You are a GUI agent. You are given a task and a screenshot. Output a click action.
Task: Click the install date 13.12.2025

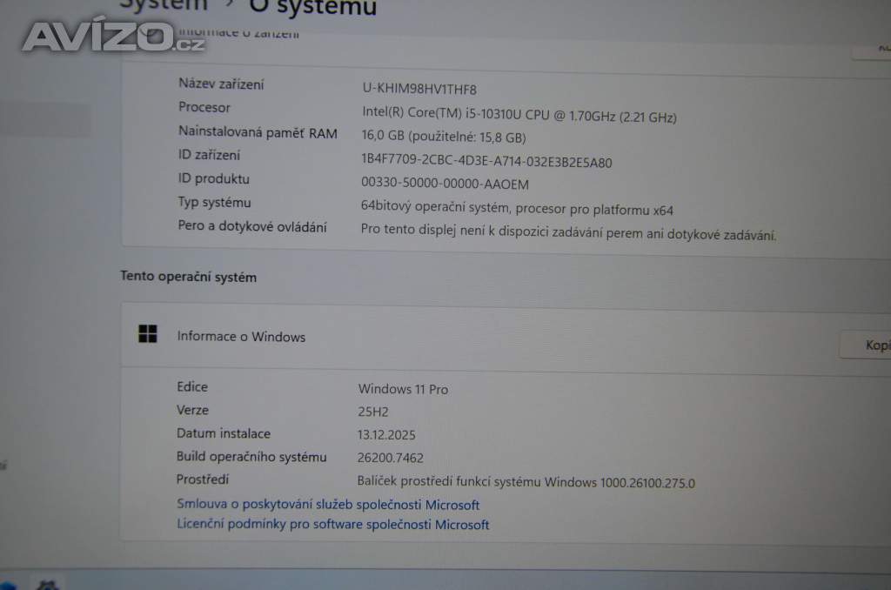click(387, 435)
